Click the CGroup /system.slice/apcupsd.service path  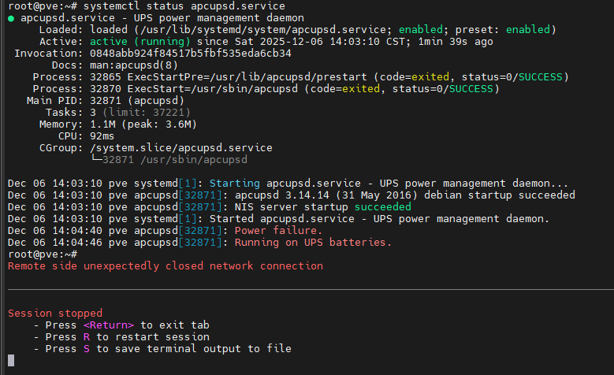[180, 147]
